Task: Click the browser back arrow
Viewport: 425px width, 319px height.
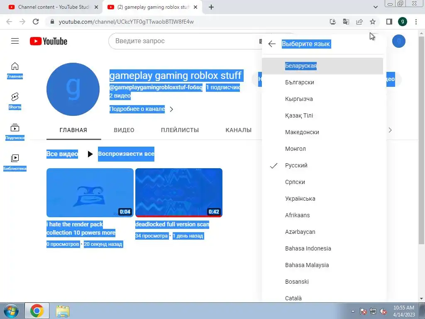Action: tap(9, 22)
